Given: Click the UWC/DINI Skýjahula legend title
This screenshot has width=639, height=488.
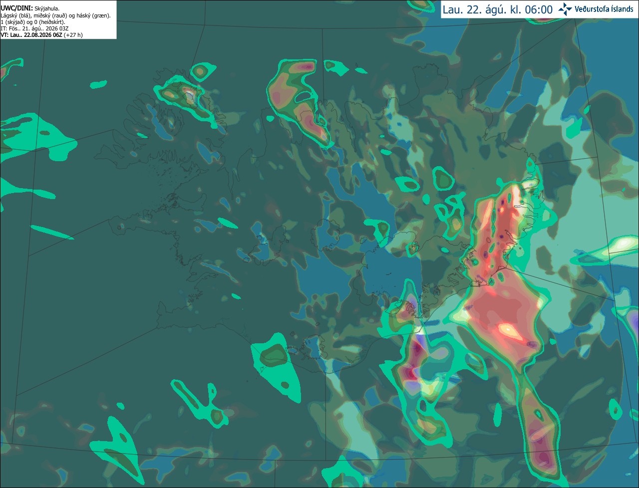Looking at the screenshot, I should (30, 8).
